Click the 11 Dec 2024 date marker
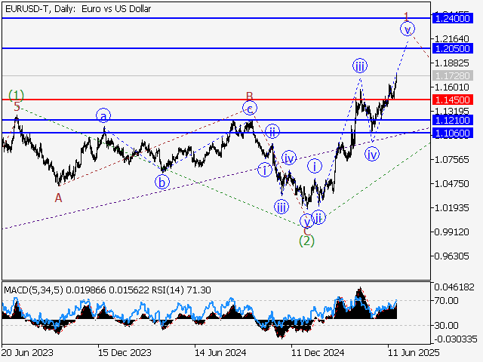Screen dimensions: 483x362 pyautogui.click(x=314, y=352)
